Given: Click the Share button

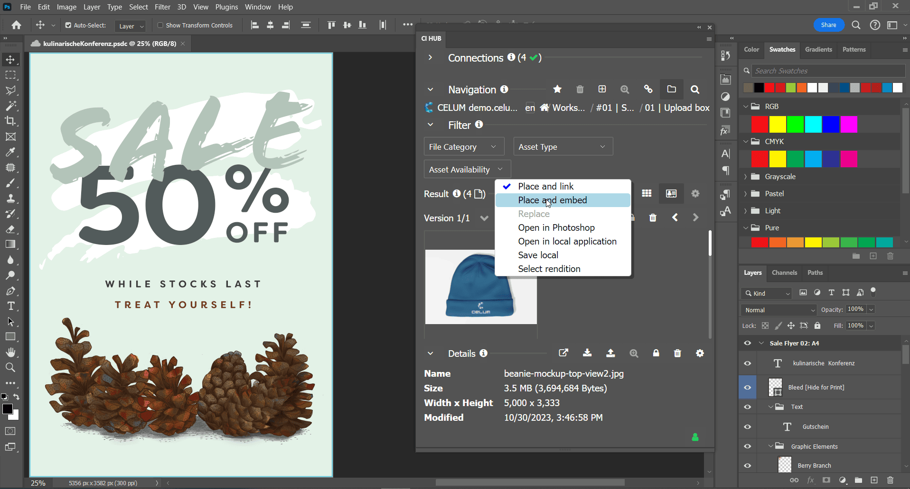Looking at the screenshot, I should tap(828, 25).
